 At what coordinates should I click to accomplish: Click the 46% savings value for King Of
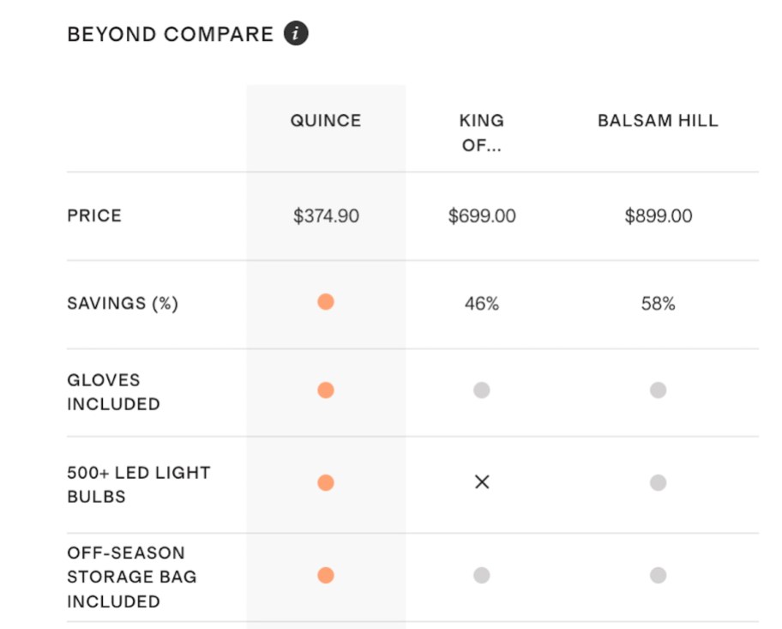(482, 302)
